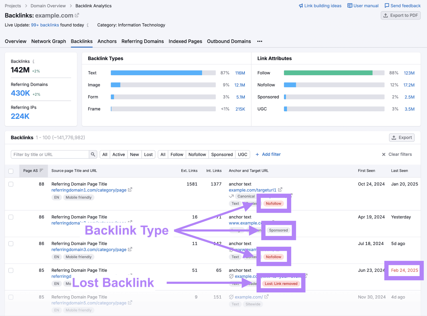Open the overflow menu after Outbound Domains
The image size is (427, 316).
(259, 41)
